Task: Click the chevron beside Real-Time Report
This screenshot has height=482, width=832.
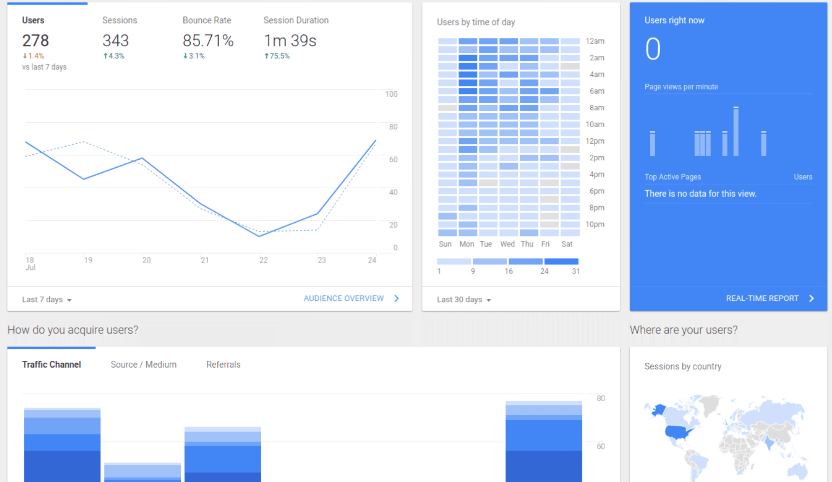Action: pyautogui.click(x=812, y=298)
